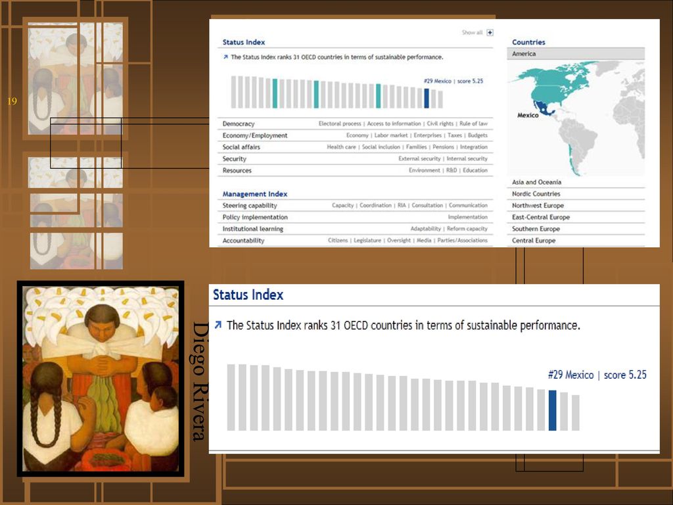Follow the Electoral process link
Viewport: 673px width, 505px height.
(340, 124)
